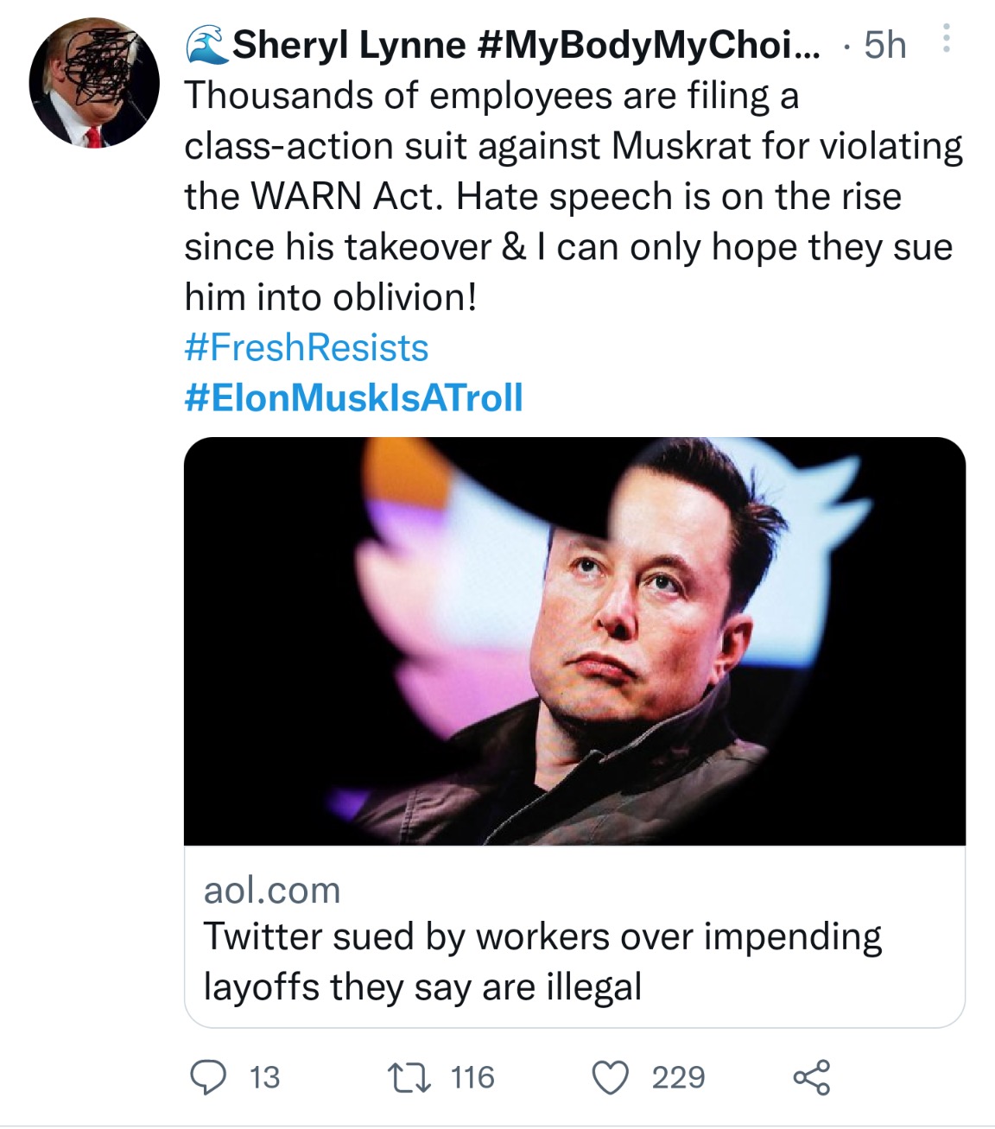
Task: Open the tweet's three-dot more menu
Action: 947,39
